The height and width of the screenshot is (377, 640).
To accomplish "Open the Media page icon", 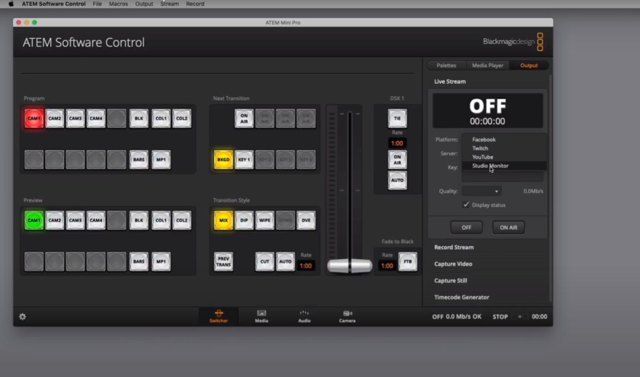I will click(x=262, y=316).
